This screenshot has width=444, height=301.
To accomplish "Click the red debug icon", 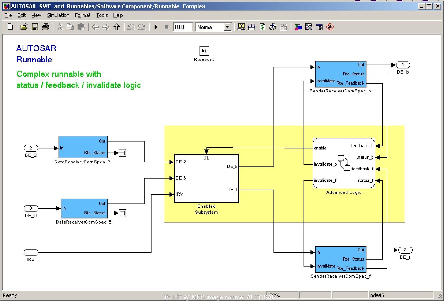I will [330, 27].
